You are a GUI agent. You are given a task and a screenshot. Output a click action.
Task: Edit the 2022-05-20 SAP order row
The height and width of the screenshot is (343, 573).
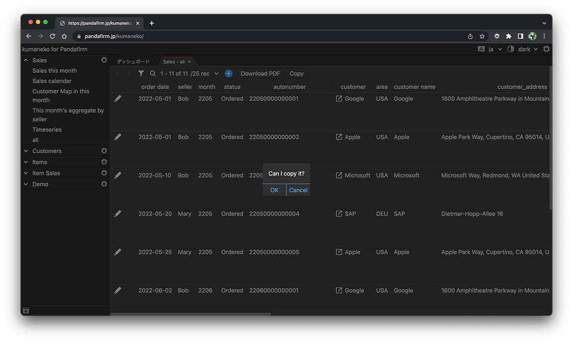click(x=118, y=214)
